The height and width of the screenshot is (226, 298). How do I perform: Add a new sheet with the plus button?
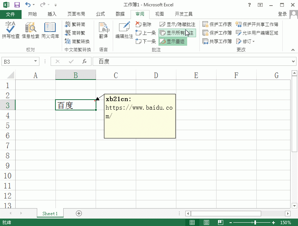[x=78, y=213]
